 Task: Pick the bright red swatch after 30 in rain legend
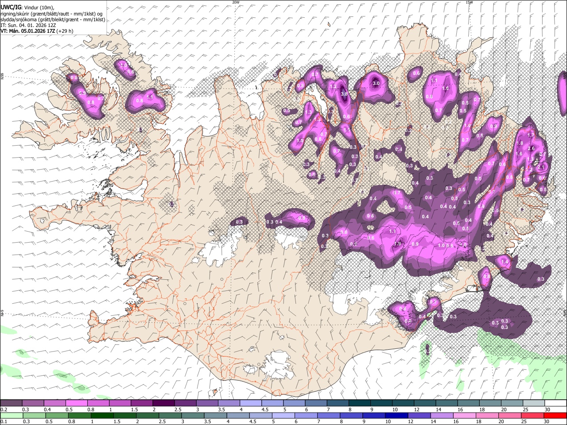[x=555, y=416]
